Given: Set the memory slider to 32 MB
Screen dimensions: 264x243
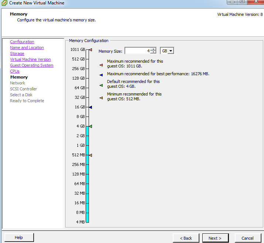Looking at the screenshot, I should coord(87,193).
